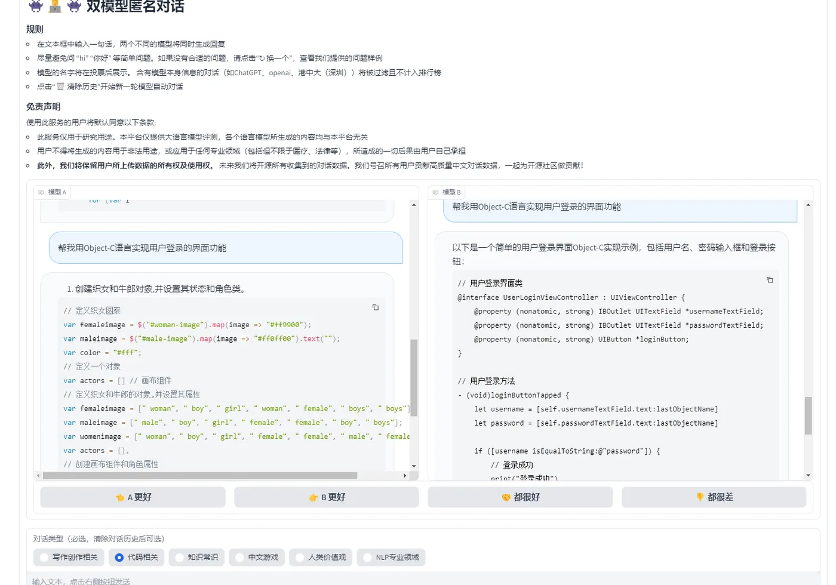The image size is (836, 585).
Task: Click Model B scroll down arrow
Action: click(808, 476)
